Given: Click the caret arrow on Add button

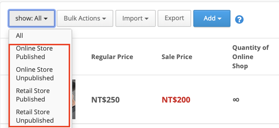Looking at the screenshot, I should coord(220,19).
